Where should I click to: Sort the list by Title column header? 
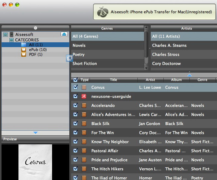113,80
